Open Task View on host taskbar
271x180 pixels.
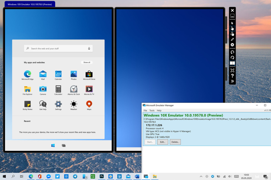click(x=22, y=176)
